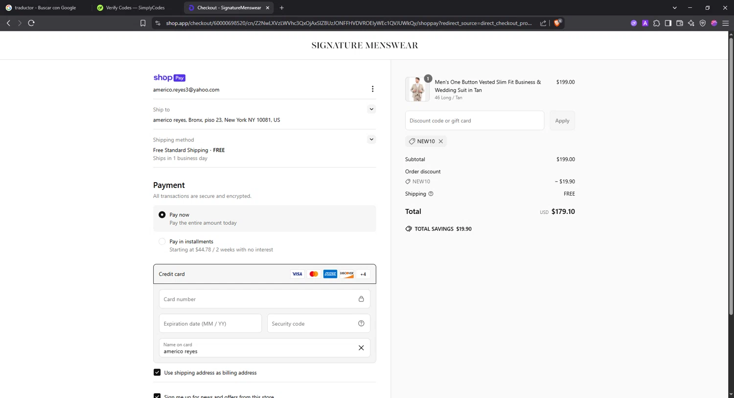
Task: Click the shipping info question mark icon
Action: pos(431,194)
